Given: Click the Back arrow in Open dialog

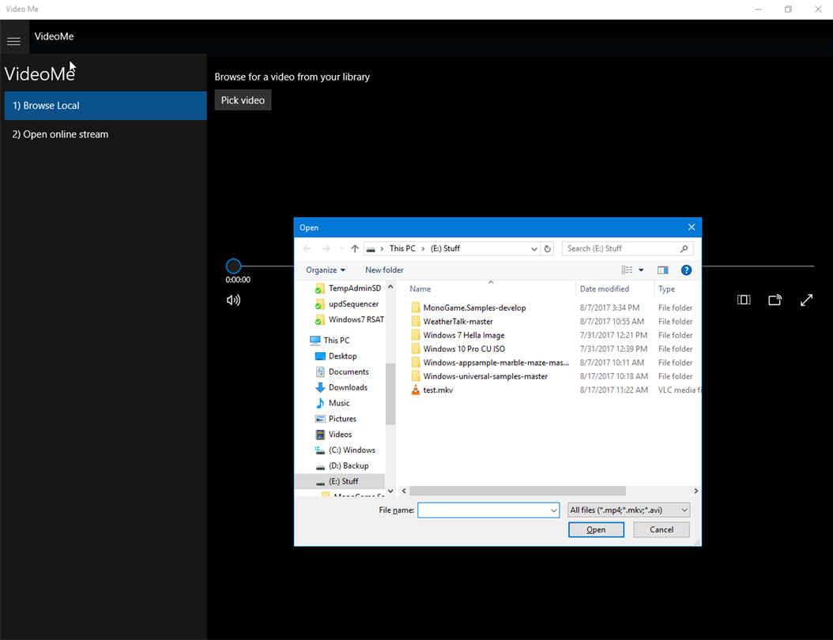Looking at the screenshot, I should [307, 249].
